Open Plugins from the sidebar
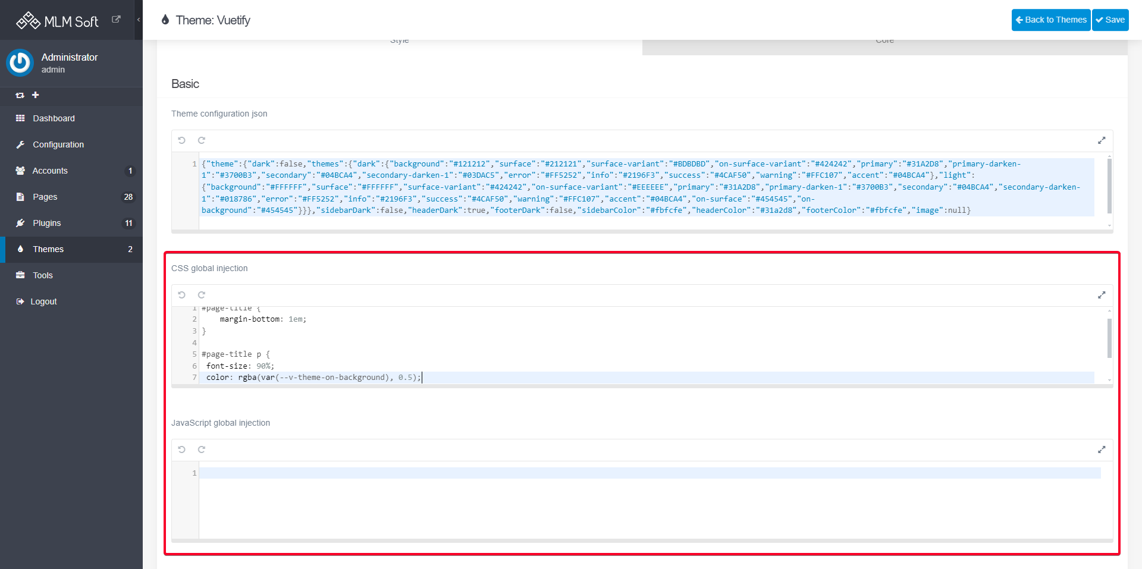This screenshot has width=1142, height=569. 47,223
